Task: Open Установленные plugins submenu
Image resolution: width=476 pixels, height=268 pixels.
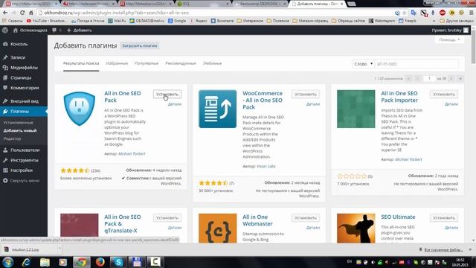Action: tap(18, 122)
